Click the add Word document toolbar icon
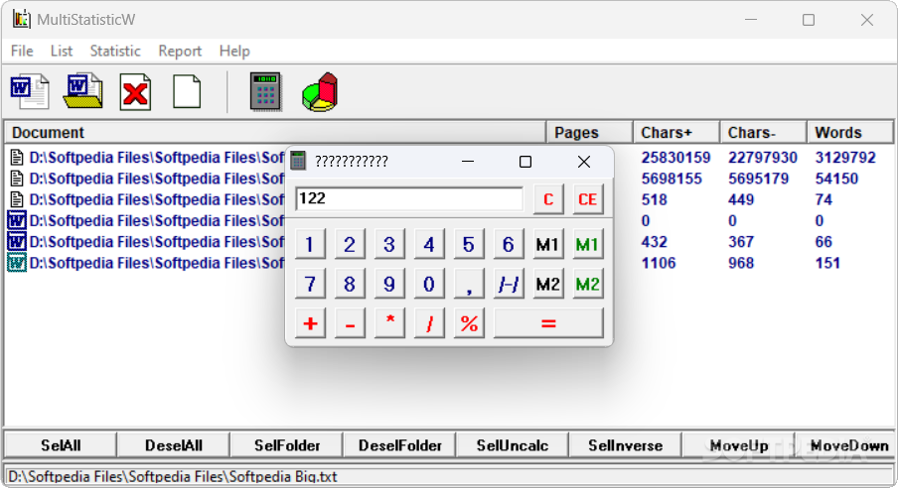The width and height of the screenshot is (898, 488). coord(30,91)
